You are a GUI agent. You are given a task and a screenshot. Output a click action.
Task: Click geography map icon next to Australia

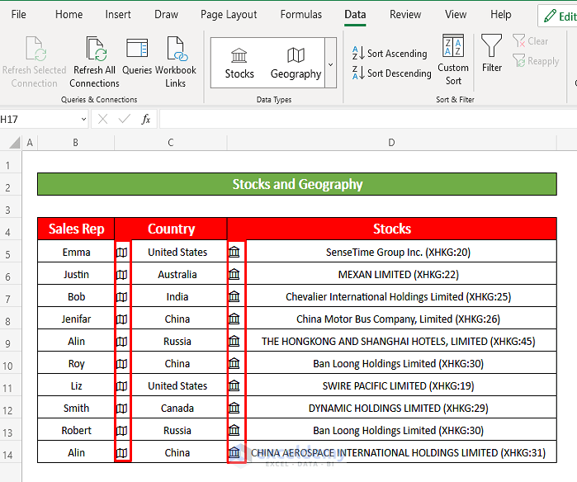[x=122, y=275]
